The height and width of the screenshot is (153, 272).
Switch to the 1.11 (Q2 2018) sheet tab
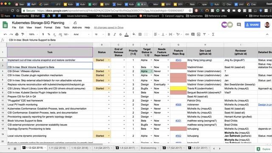tap(57, 148)
